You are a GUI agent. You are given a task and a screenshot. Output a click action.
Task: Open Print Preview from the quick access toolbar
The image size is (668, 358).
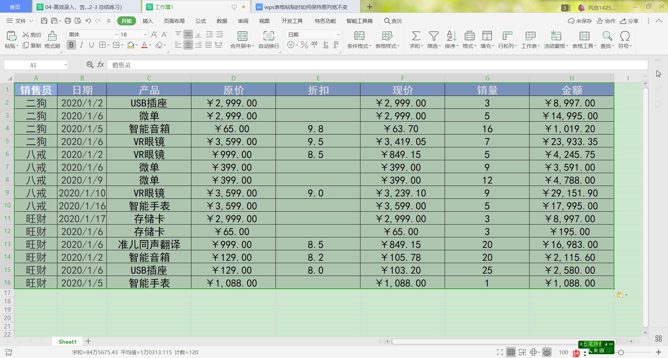[x=78, y=21]
